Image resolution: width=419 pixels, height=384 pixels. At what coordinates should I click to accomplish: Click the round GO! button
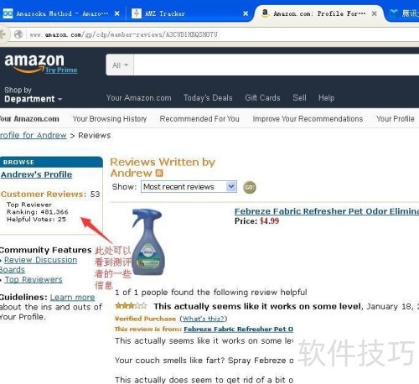point(250,187)
